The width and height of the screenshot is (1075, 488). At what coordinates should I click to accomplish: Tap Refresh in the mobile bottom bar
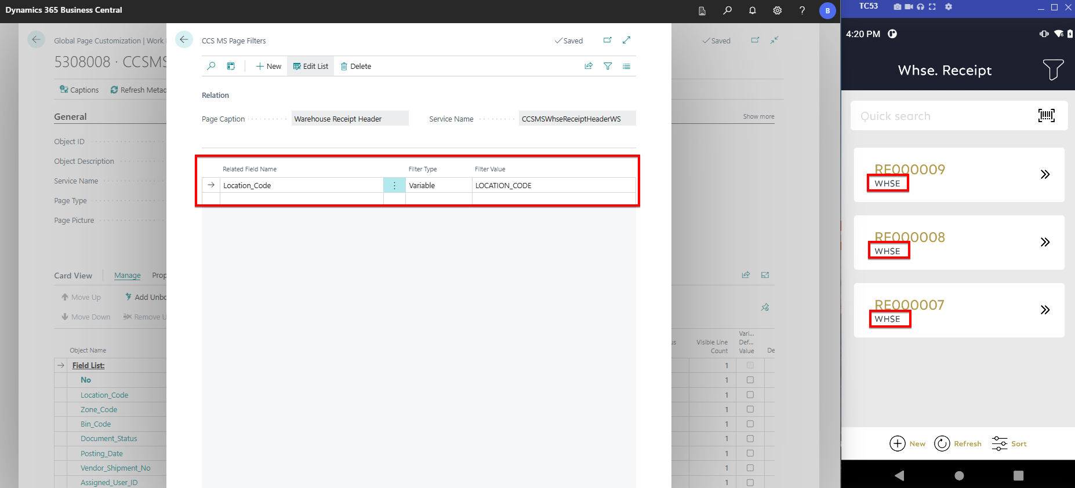coord(958,443)
